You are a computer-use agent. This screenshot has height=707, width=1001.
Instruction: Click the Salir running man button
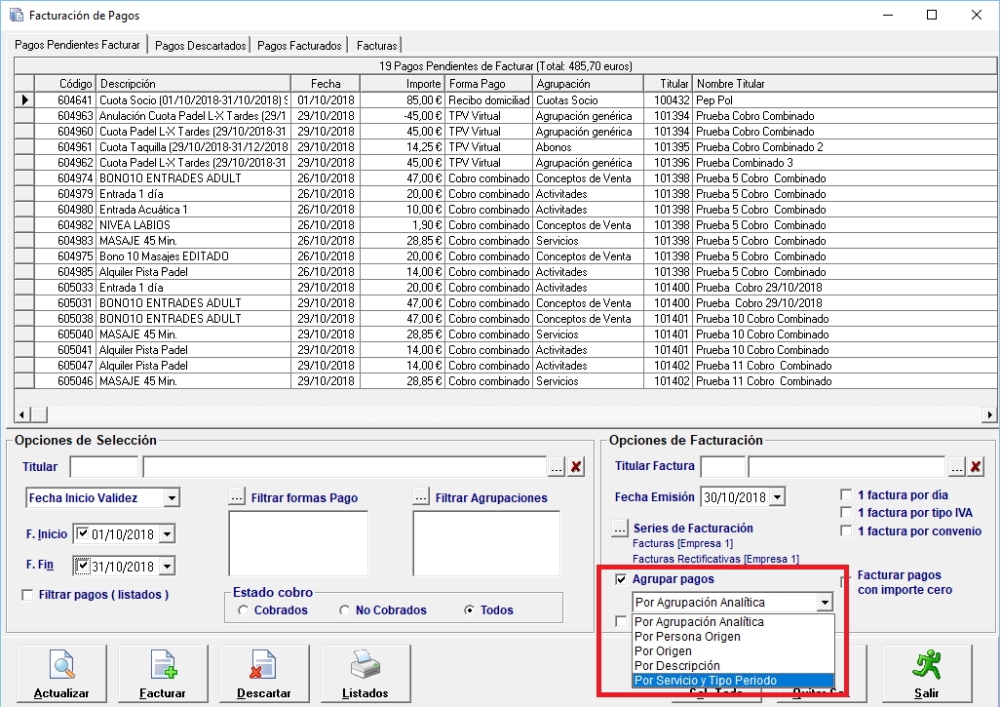(927, 675)
